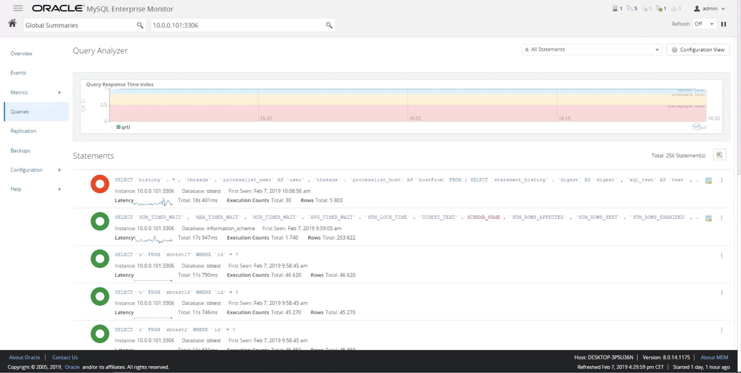Click the instance search magnifier icon

(x=329, y=25)
